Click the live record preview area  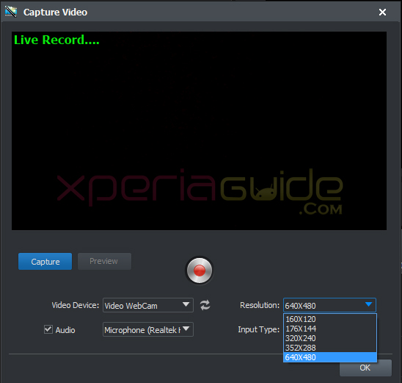[x=199, y=131]
